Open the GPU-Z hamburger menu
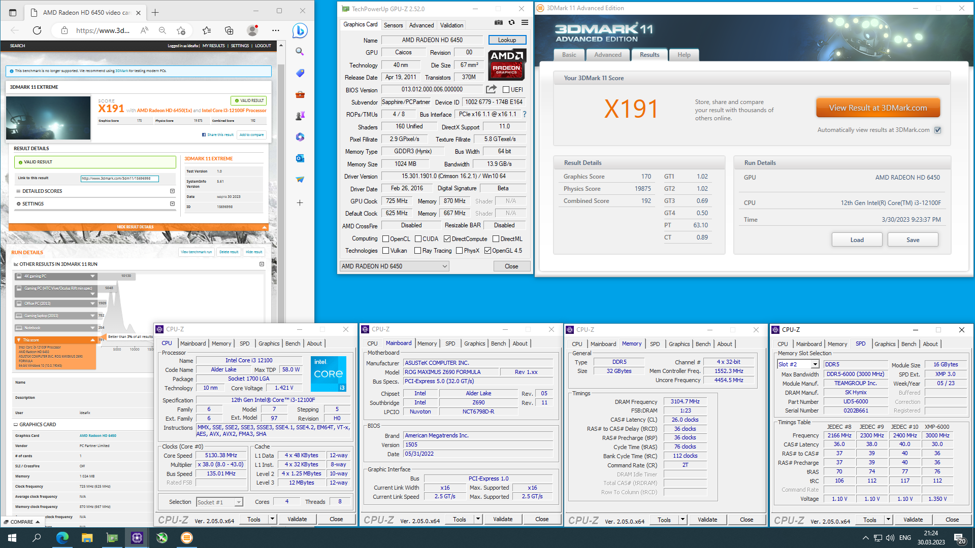 coord(525,22)
